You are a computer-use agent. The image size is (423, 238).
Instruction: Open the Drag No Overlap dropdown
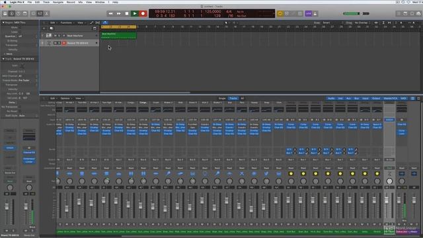[x=362, y=22]
